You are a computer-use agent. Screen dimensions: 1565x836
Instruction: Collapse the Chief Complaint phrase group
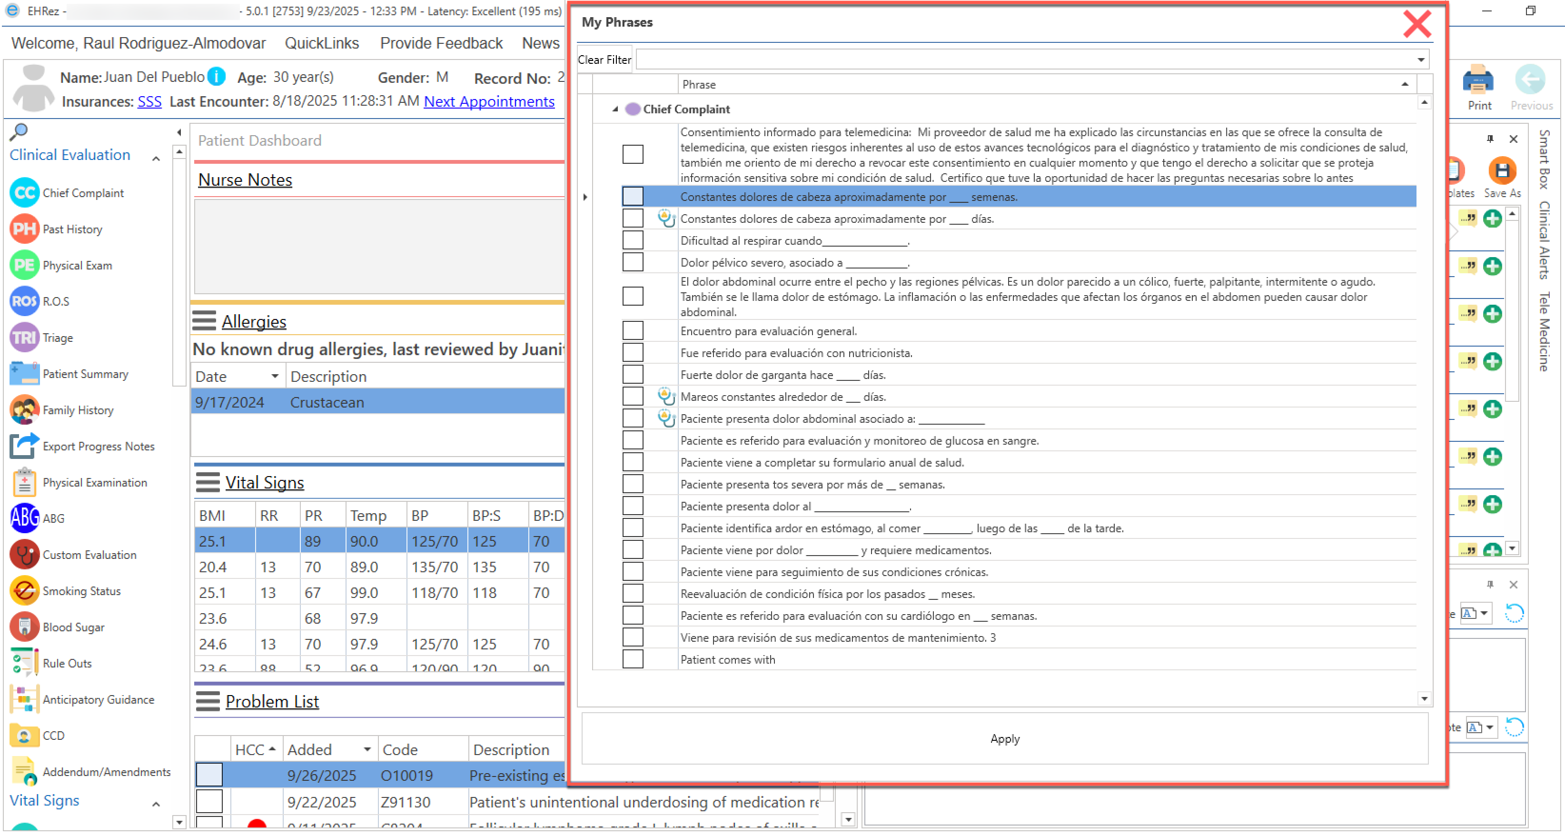click(x=615, y=109)
